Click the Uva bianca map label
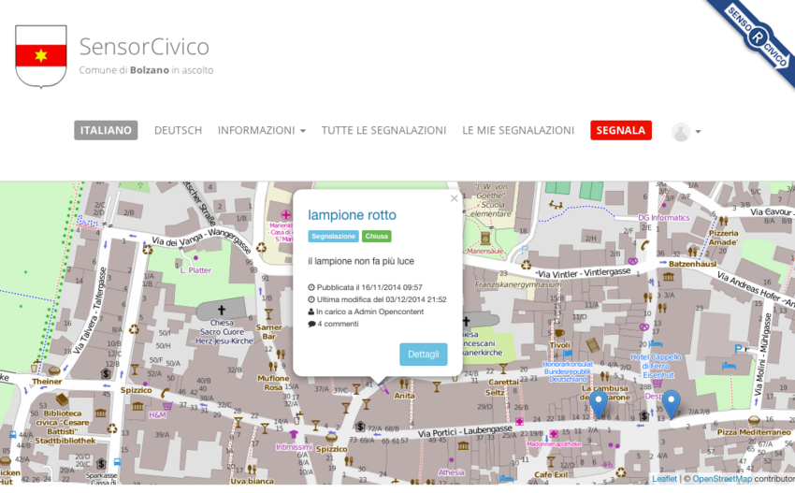Screen dimensions: 795x493 [x=252, y=480]
